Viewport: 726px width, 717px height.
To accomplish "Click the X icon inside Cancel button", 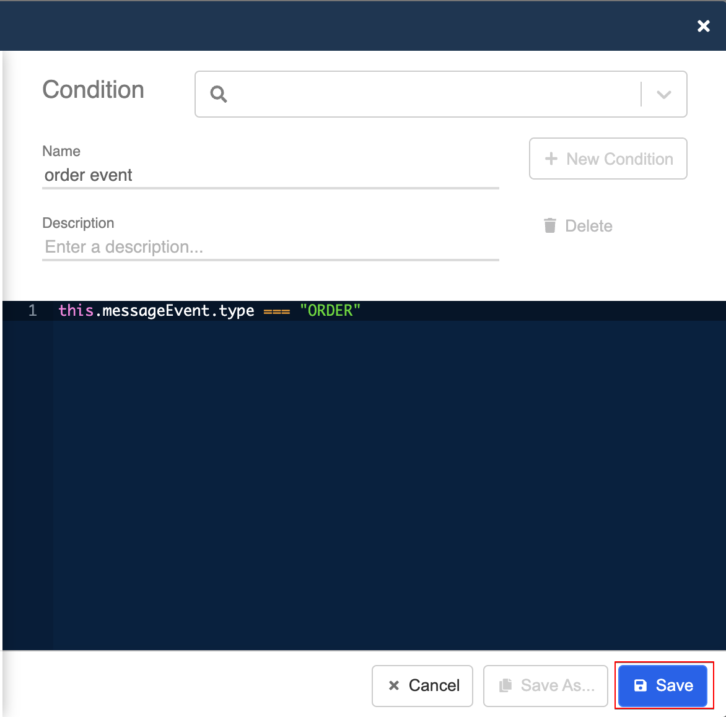I will click(393, 685).
